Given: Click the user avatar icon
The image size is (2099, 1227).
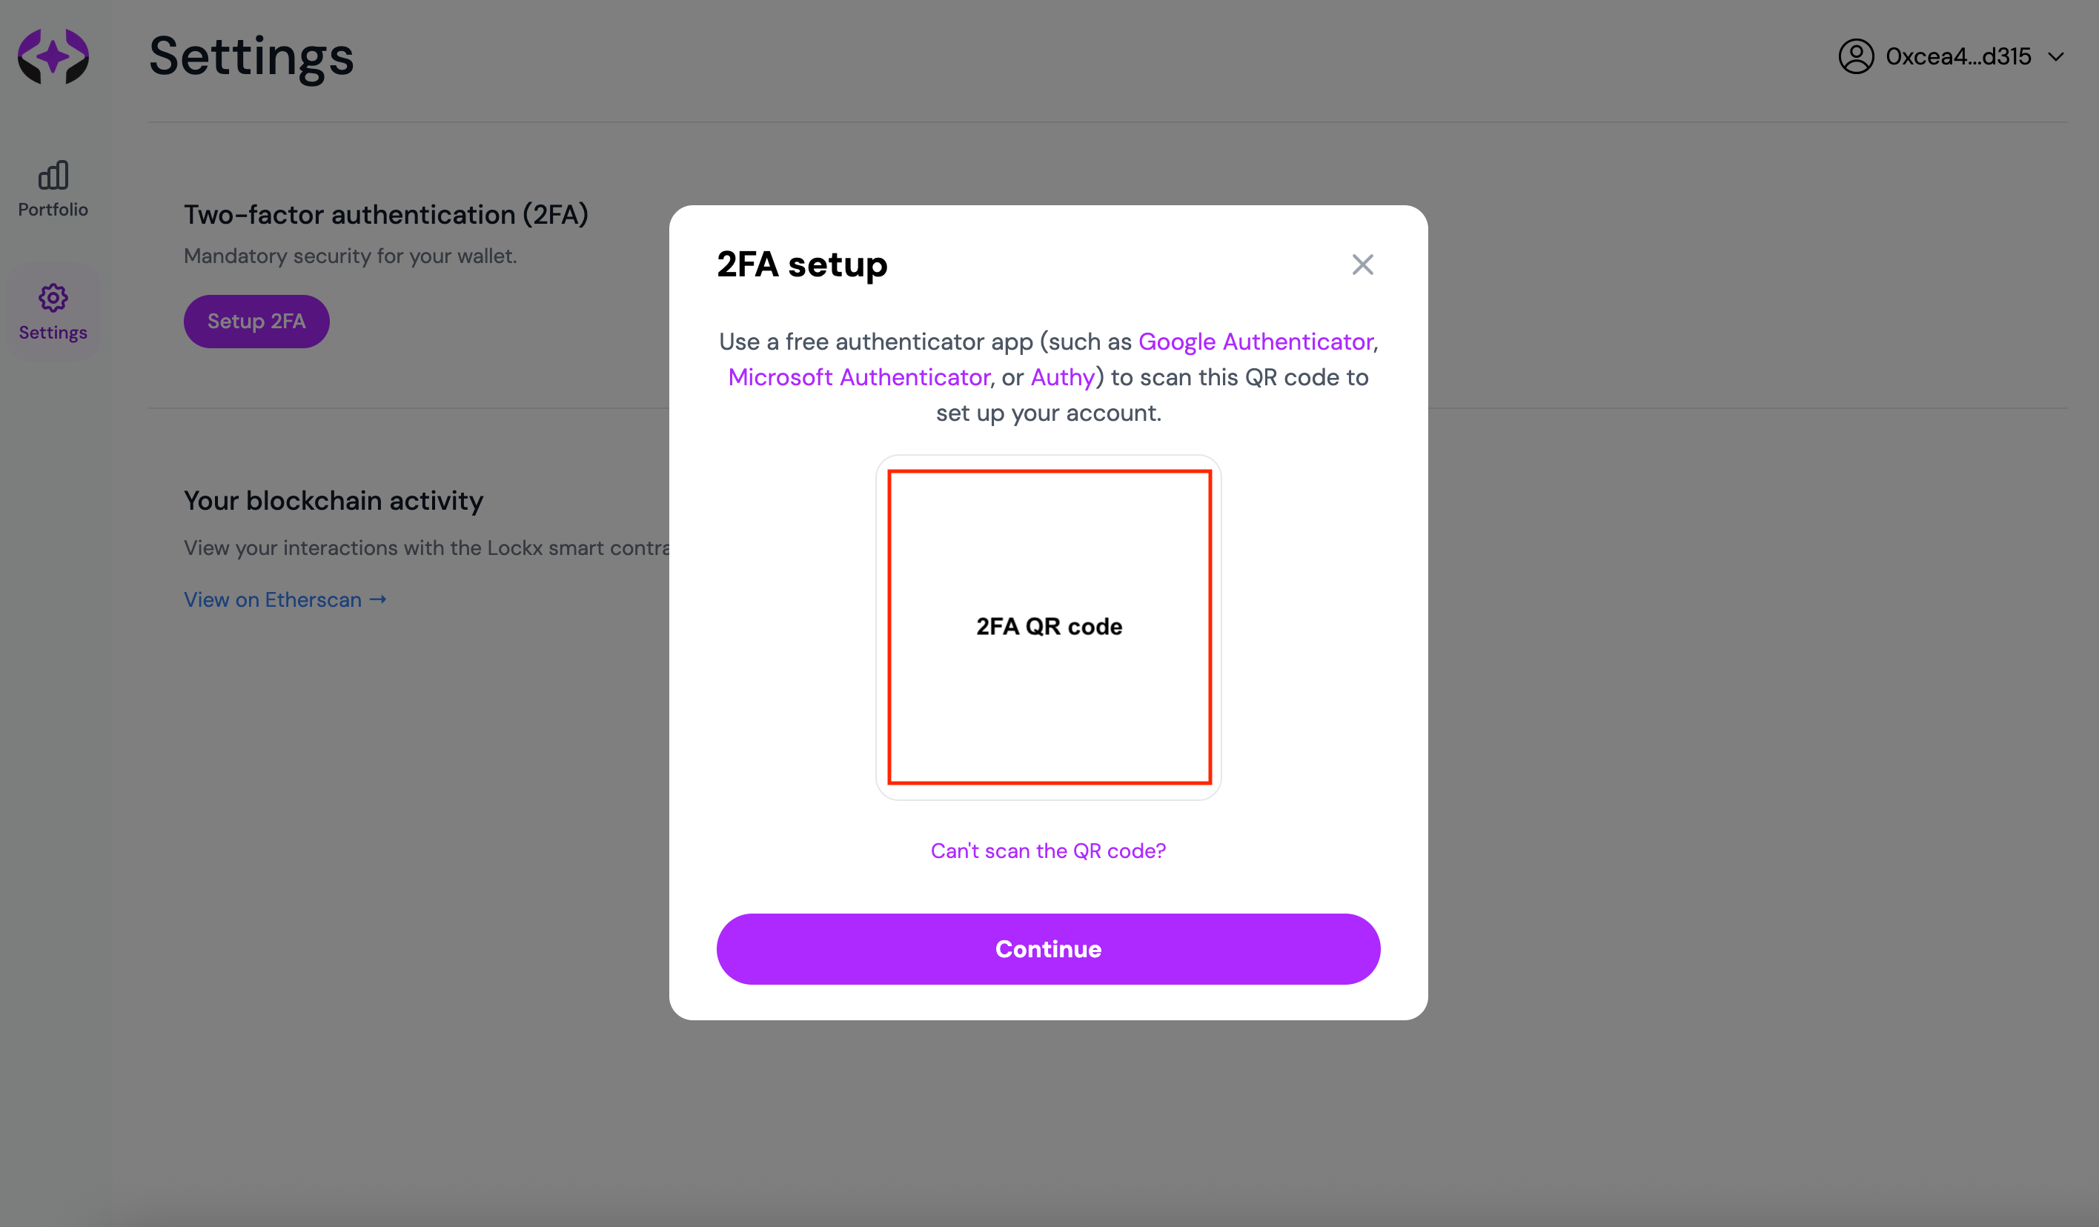Looking at the screenshot, I should pyautogui.click(x=1856, y=56).
